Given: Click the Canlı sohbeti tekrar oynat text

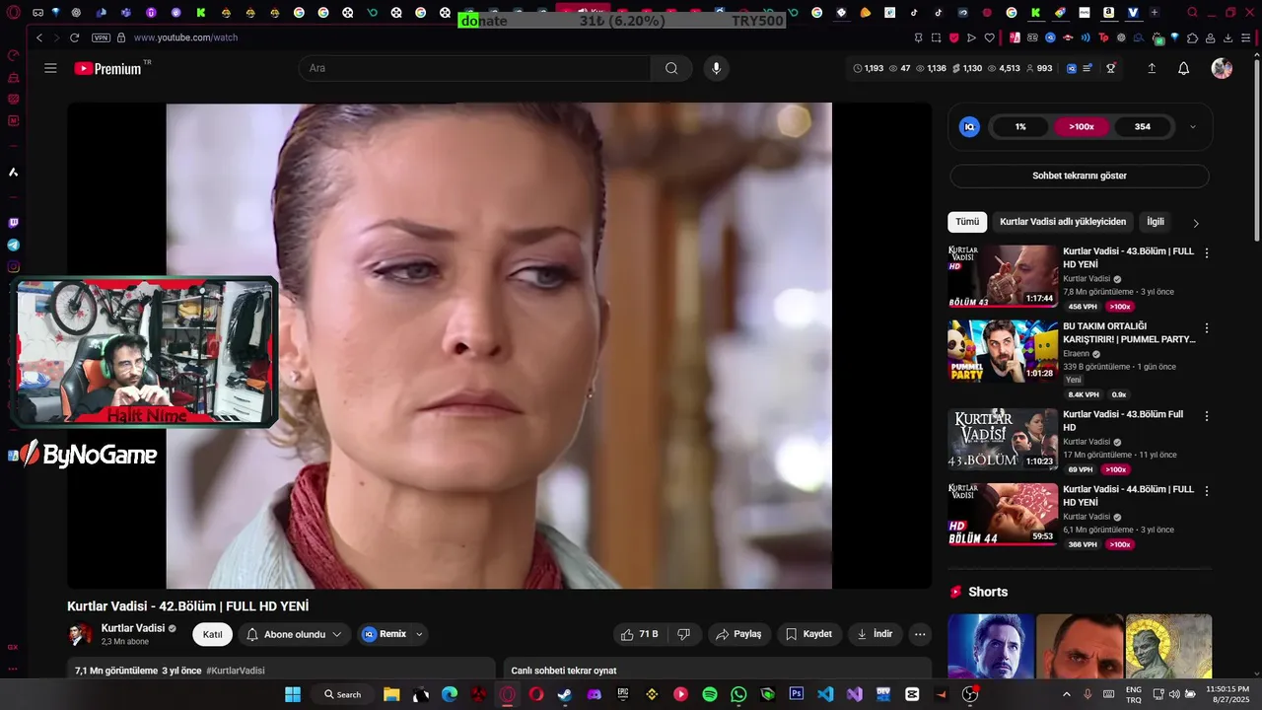Looking at the screenshot, I should point(564,671).
